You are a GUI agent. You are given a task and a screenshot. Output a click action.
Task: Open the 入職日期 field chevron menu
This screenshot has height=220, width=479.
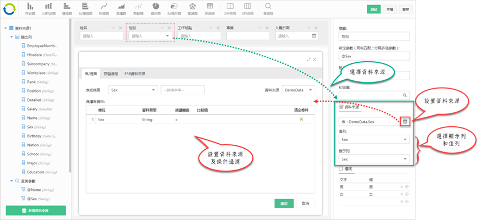(x=309, y=27)
